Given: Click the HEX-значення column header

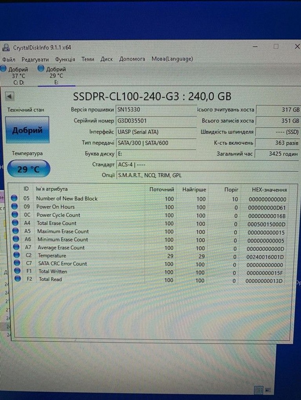Looking at the screenshot, I should coord(269,190).
